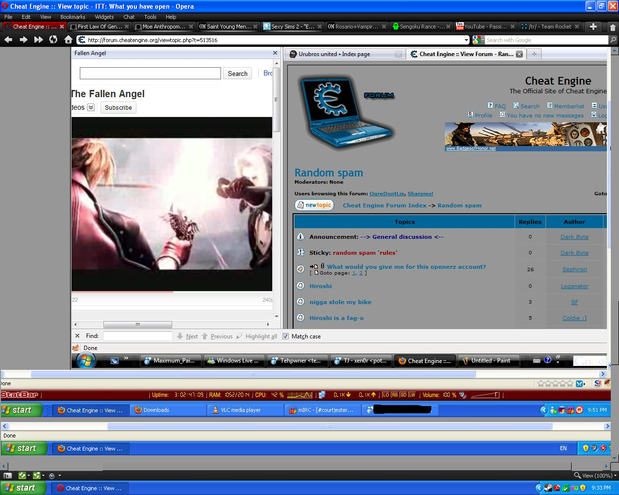Viewport: 619px width, 495px height.
Task: Click the video progress bar
Action: tap(172, 292)
